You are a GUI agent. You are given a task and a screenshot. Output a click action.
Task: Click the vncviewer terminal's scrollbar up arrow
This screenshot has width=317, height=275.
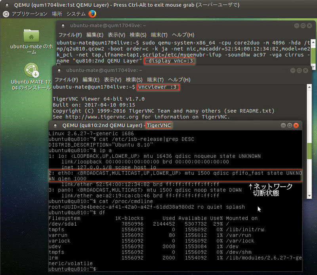coord(309,87)
